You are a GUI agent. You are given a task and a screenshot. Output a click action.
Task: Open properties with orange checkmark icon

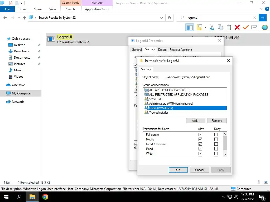point(246,27)
